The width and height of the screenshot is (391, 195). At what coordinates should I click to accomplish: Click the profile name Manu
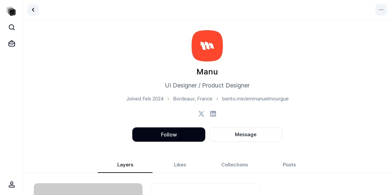(x=207, y=72)
